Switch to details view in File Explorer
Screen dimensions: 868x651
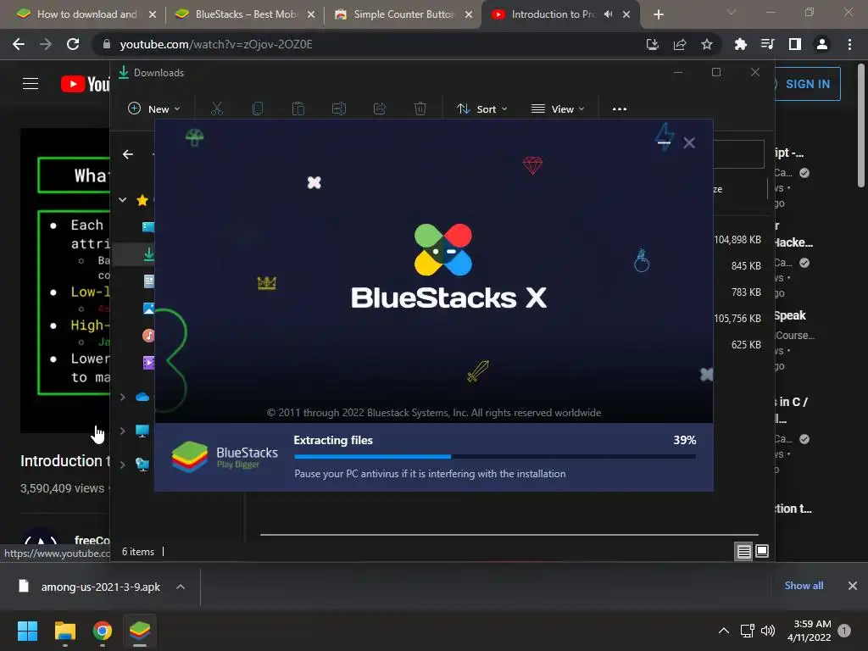click(743, 551)
